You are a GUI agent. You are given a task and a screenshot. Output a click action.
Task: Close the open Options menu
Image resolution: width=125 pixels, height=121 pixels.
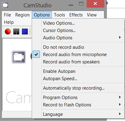click(x=42, y=15)
